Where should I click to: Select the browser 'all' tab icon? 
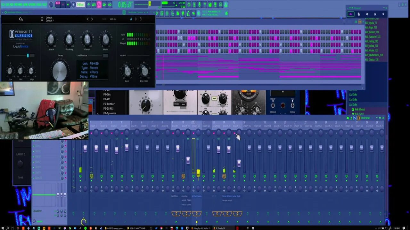click(351, 14)
